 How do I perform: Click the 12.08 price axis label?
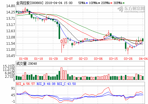tap(11, 37)
